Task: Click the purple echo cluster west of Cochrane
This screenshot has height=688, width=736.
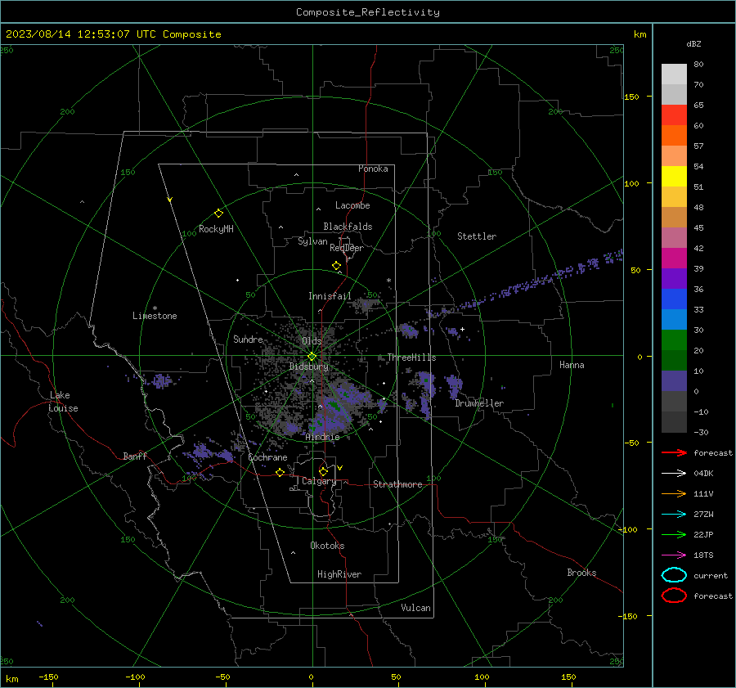Action: (x=208, y=453)
